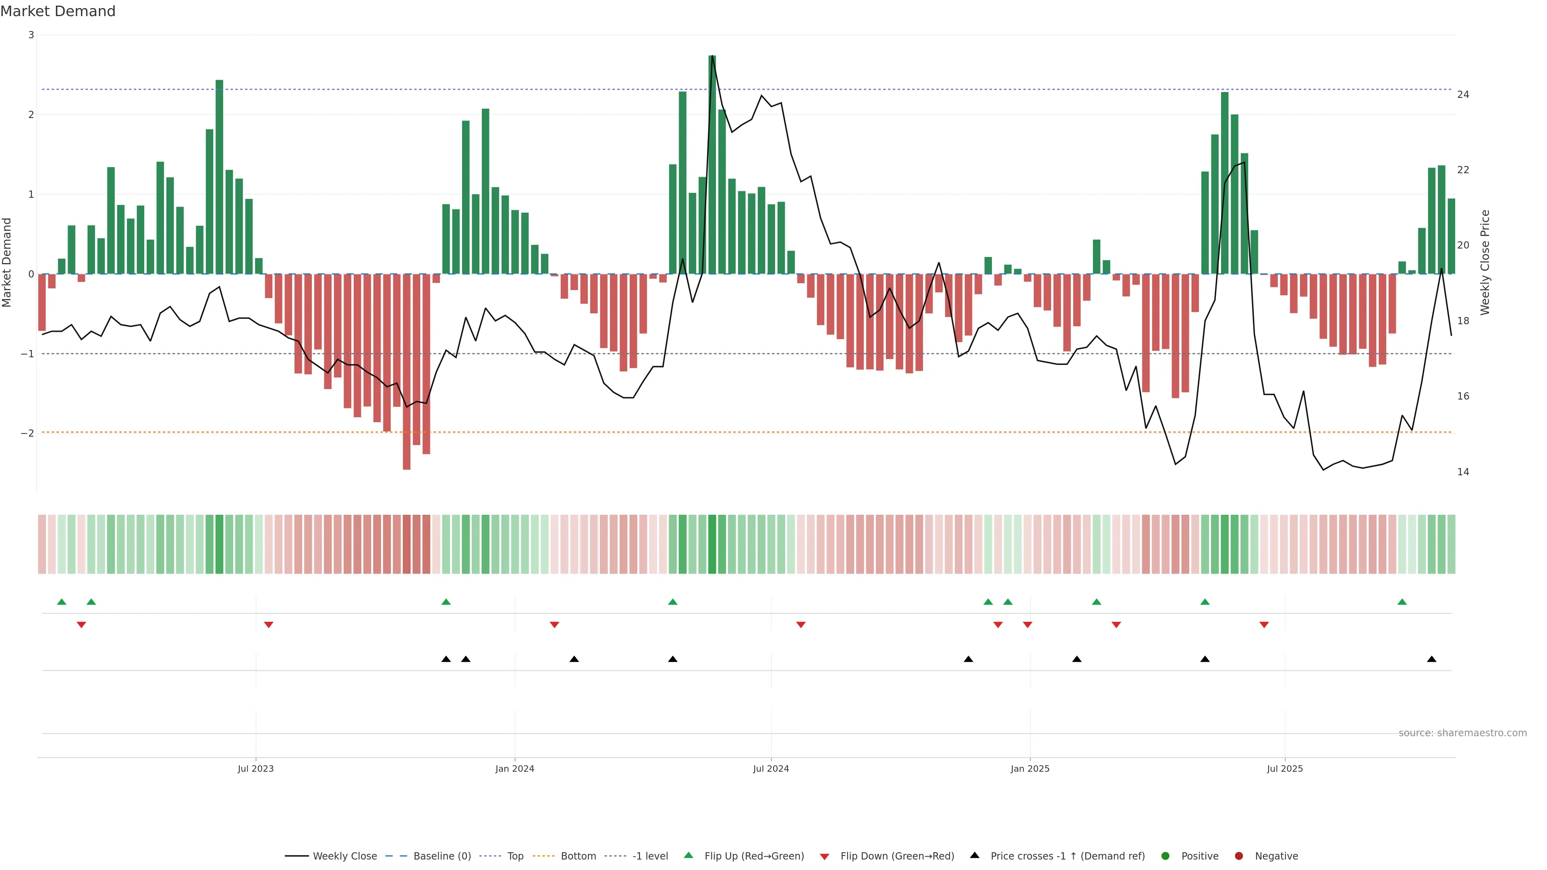1547x870 pixels.
Task: Click Bottom legend entry
Action: [564, 856]
